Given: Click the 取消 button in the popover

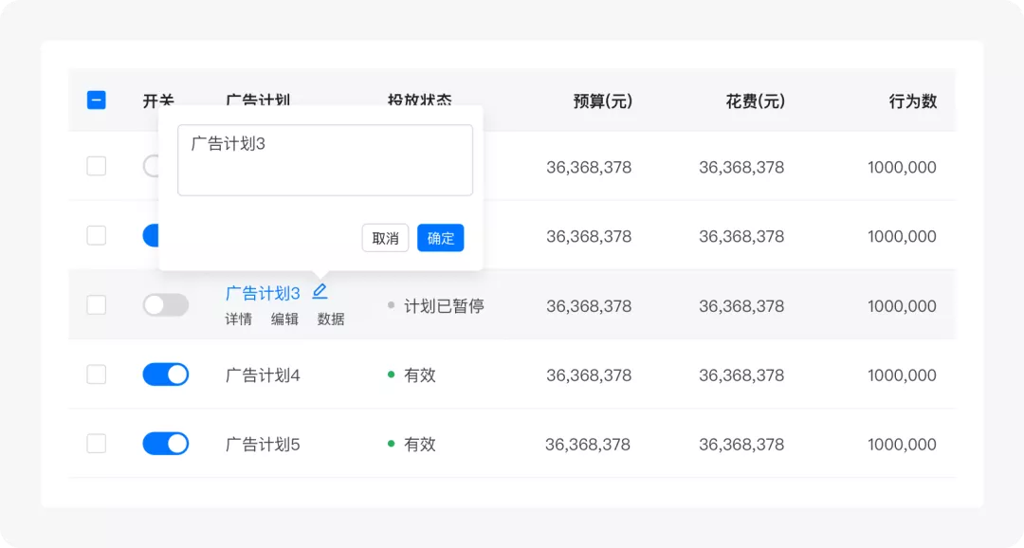Looking at the screenshot, I should 385,238.
